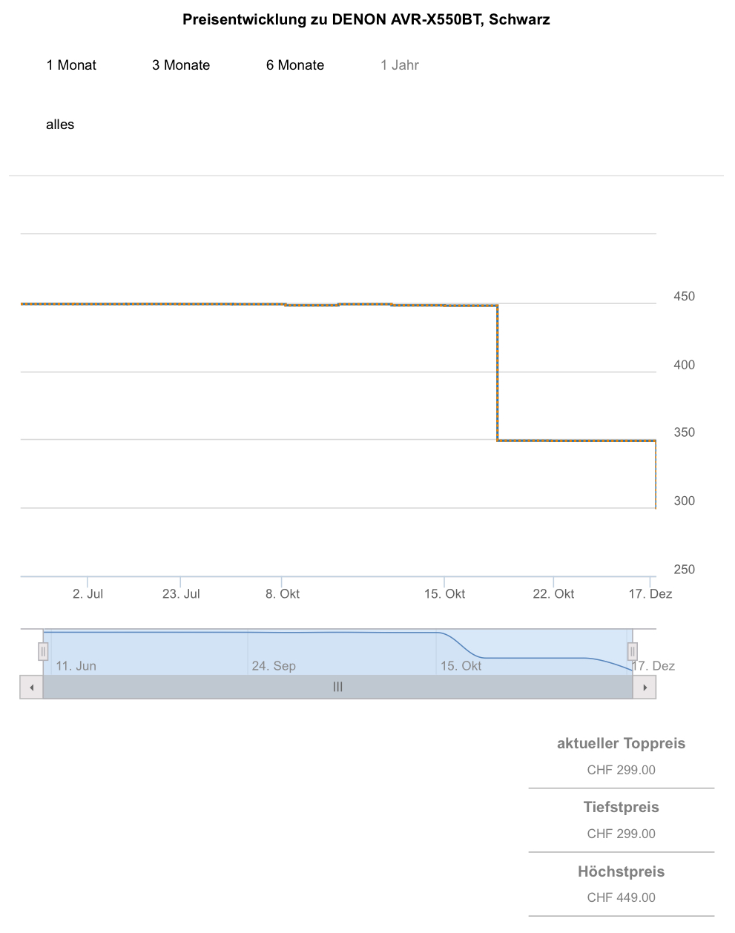The width and height of the screenshot is (735, 933).
Task: Click the Tiefstpreis CHF 299.00 value
Action: click(x=621, y=834)
